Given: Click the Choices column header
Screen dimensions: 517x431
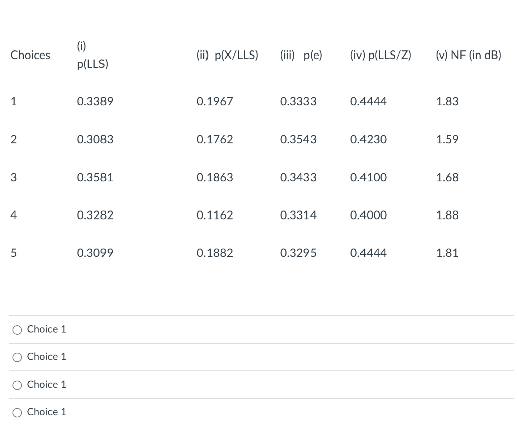Looking at the screenshot, I should [30, 55].
